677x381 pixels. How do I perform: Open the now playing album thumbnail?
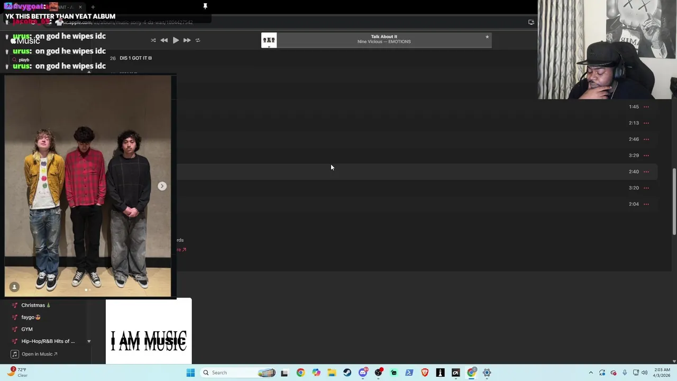[269, 40]
